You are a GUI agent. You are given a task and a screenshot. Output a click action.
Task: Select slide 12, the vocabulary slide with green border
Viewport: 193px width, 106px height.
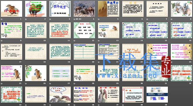point(84,30)
